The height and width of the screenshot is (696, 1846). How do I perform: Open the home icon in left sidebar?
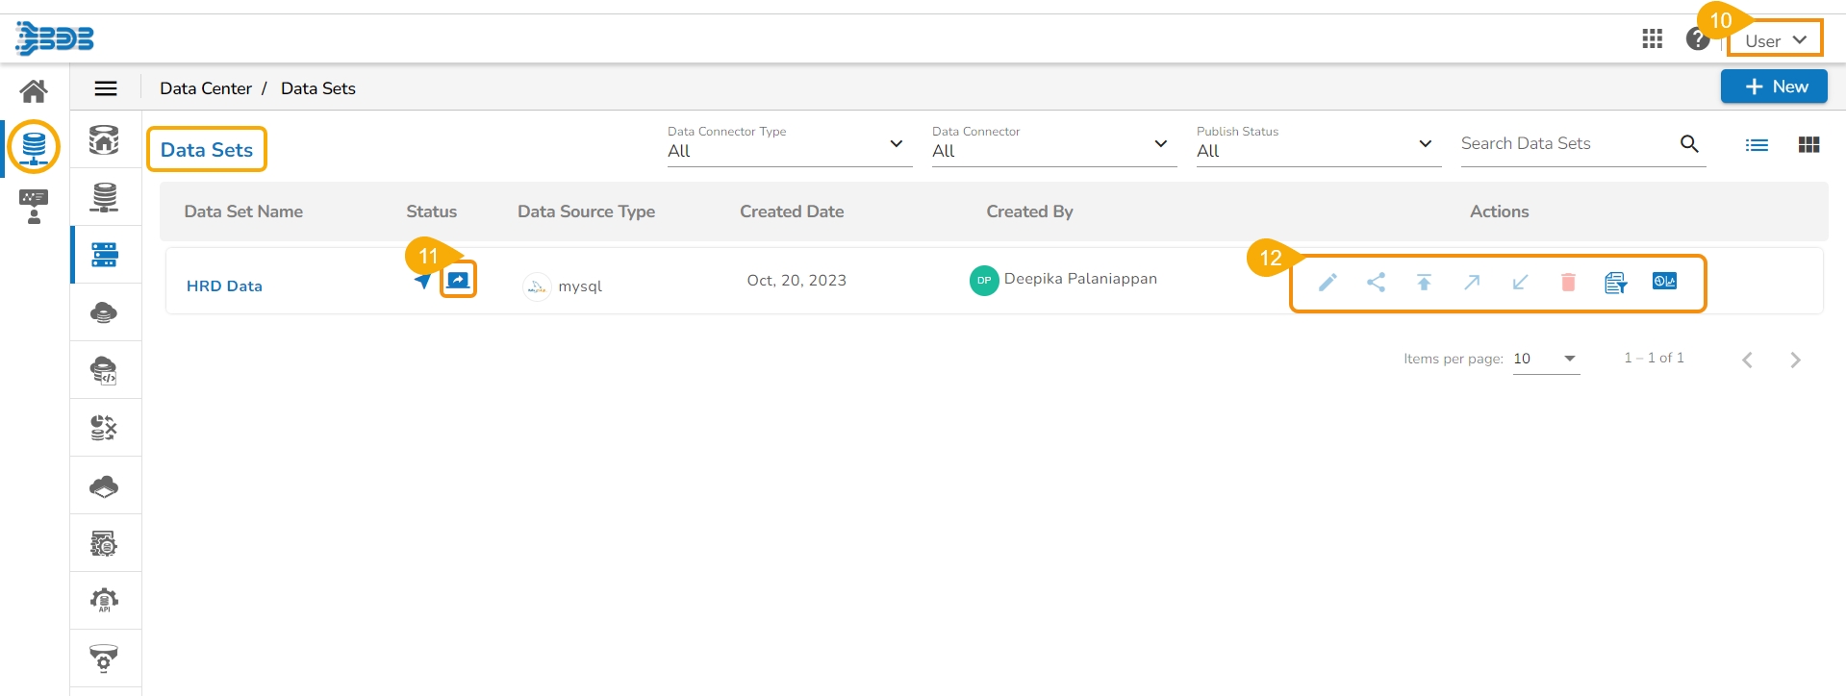click(x=34, y=91)
